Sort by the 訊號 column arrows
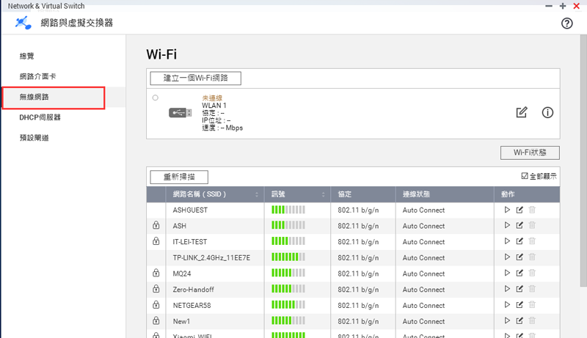Viewport: 587px width, 338px height. (x=323, y=195)
